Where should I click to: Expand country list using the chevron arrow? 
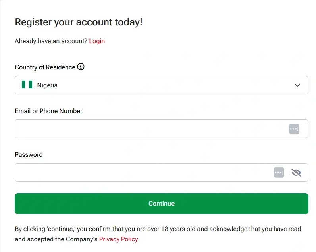(297, 85)
